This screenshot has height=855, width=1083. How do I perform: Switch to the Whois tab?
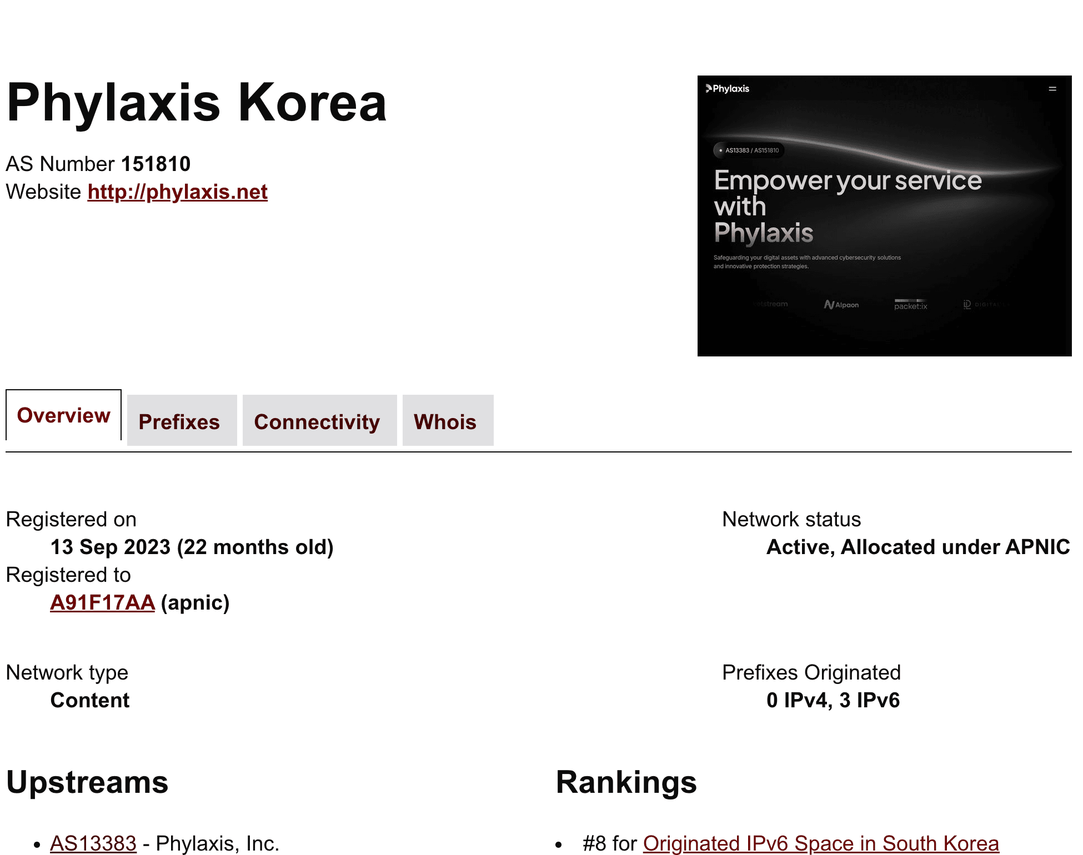click(448, 421)
